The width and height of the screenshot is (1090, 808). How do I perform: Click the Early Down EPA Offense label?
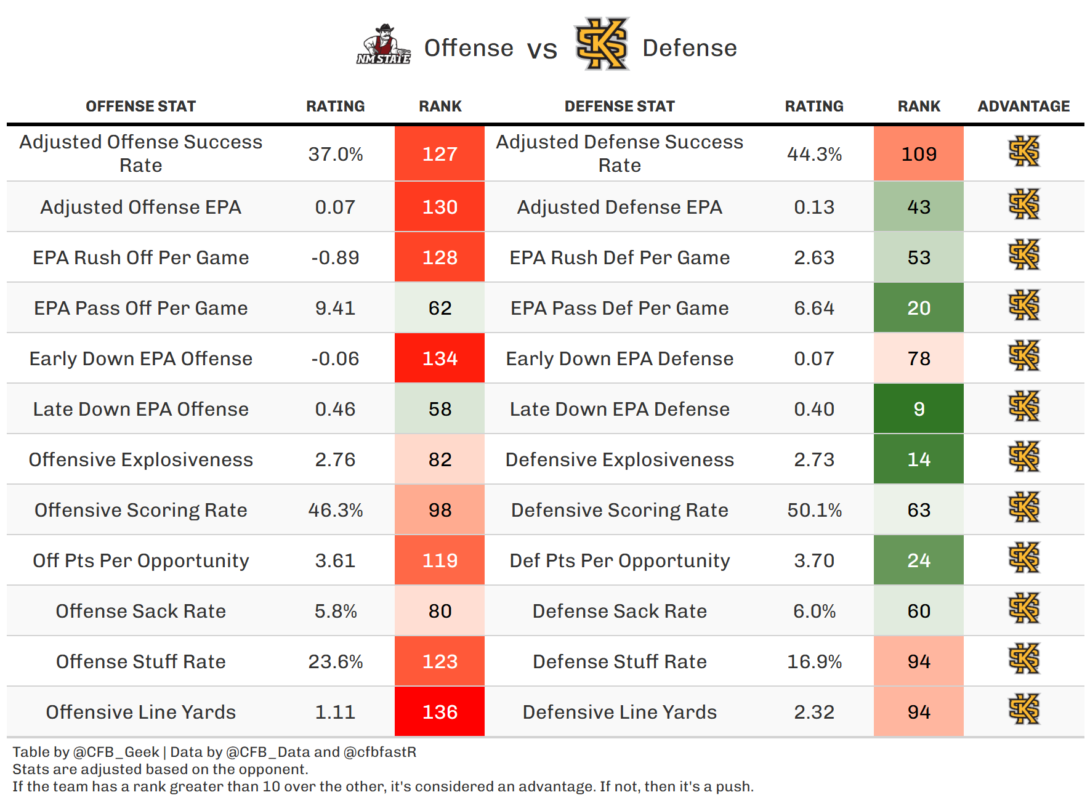[x=141, y=358]
